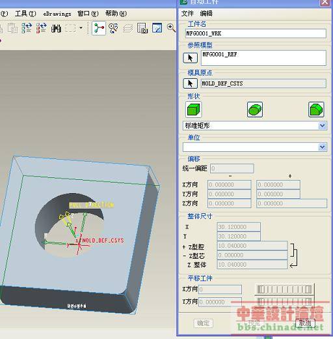Open the binoculars find tool

(56, 28)
